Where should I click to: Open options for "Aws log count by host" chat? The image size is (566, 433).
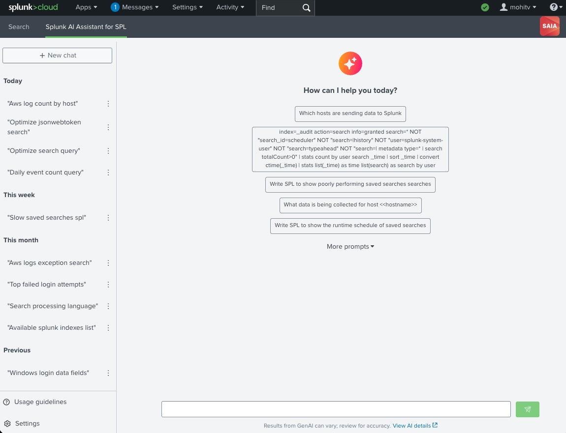click(x=108, y=104)
